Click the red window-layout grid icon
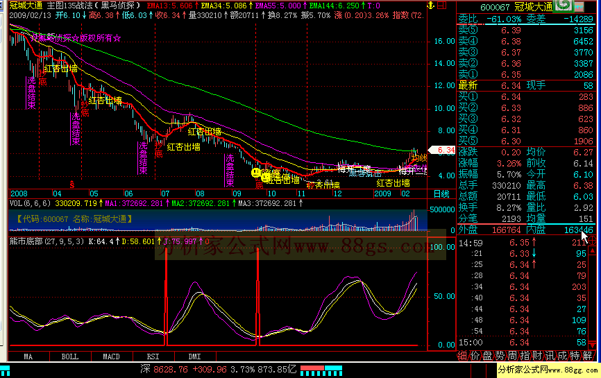 (442, 6)
